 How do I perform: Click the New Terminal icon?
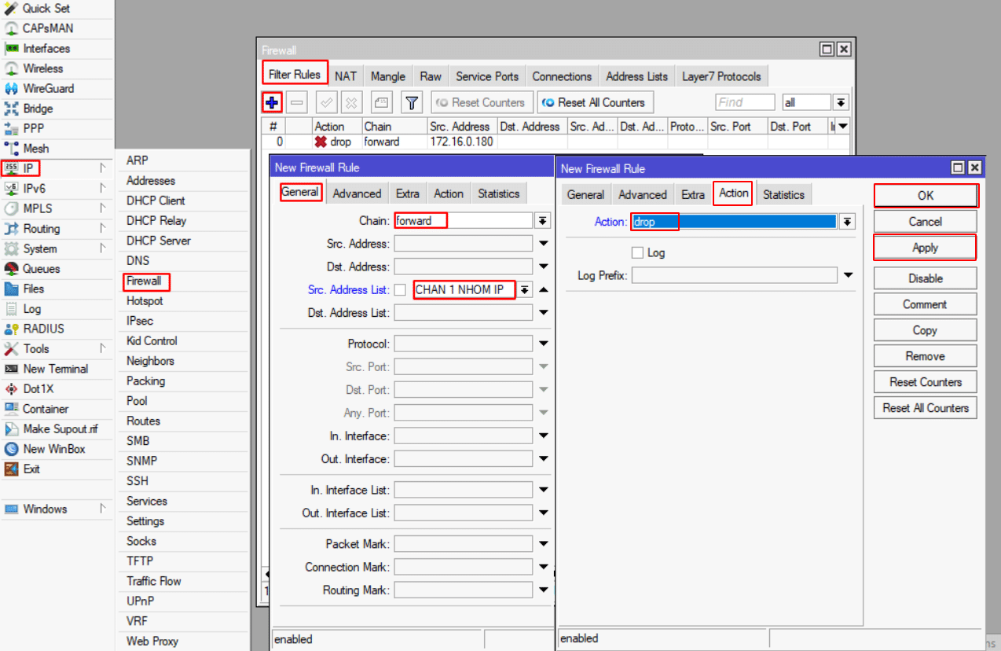click(x=11, y=369)
